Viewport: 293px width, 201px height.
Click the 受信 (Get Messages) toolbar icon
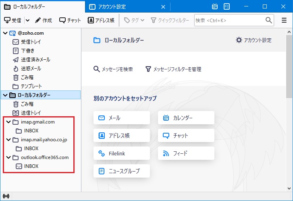click(7, 20)
